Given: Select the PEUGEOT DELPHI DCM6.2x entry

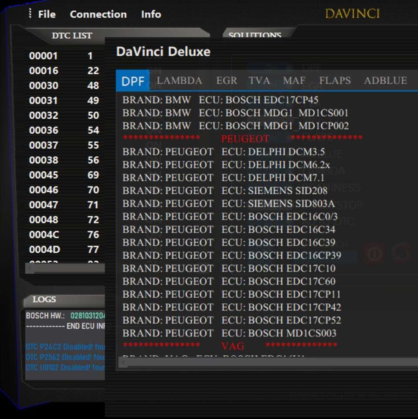Looking at the screenshot, I should pos(226,165).
